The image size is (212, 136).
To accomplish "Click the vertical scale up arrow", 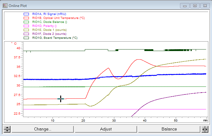I will [7, 127].
